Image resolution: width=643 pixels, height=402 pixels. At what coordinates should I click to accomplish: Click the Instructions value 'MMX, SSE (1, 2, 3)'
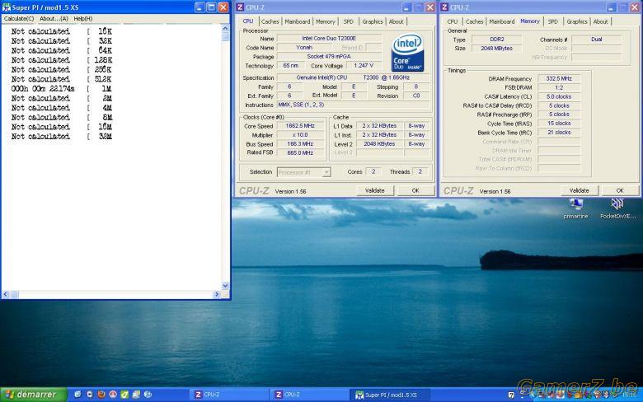(x=353, y=105)
